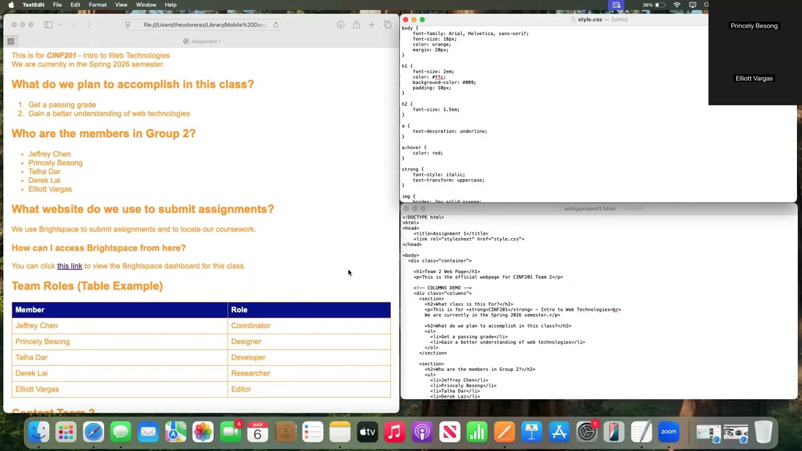Viewport: 802px width, 451px height.
Task: Open the TextEdit application menu
Action: pos(33,5)
